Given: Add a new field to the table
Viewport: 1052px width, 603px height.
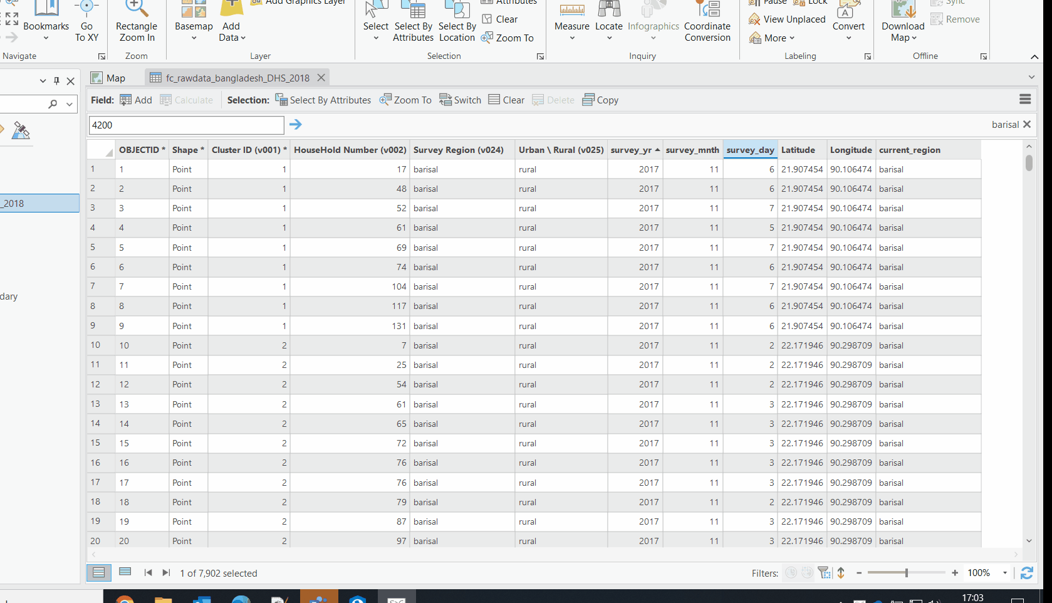Looking at the screenshot, I should click(135, 100).
